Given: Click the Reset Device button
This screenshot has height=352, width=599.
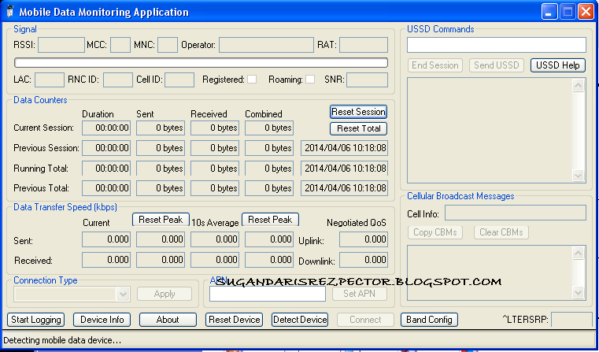Looking at the screenshot, I should pos(235,320).
